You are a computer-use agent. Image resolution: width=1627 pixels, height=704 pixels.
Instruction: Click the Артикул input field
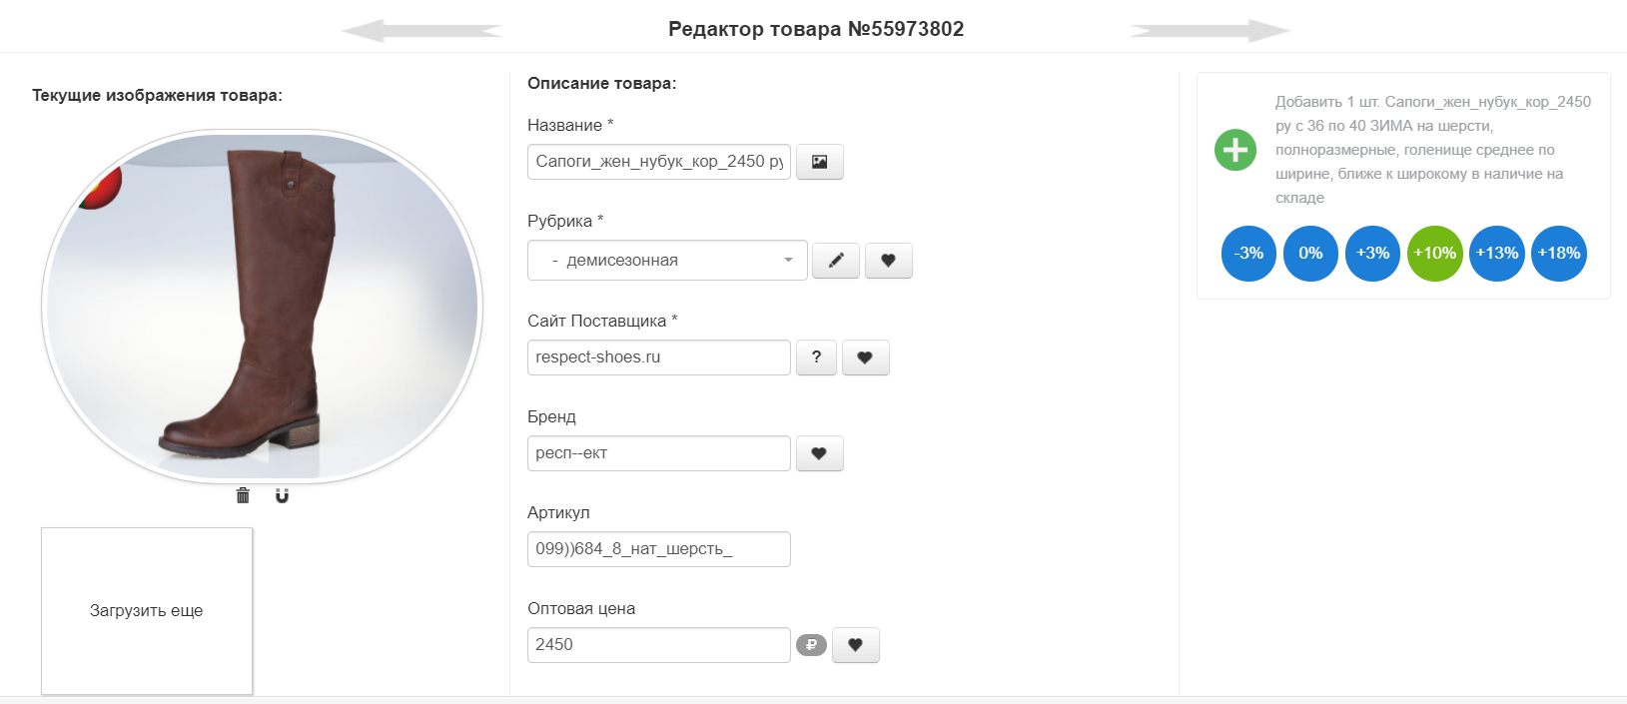[658, 549]
